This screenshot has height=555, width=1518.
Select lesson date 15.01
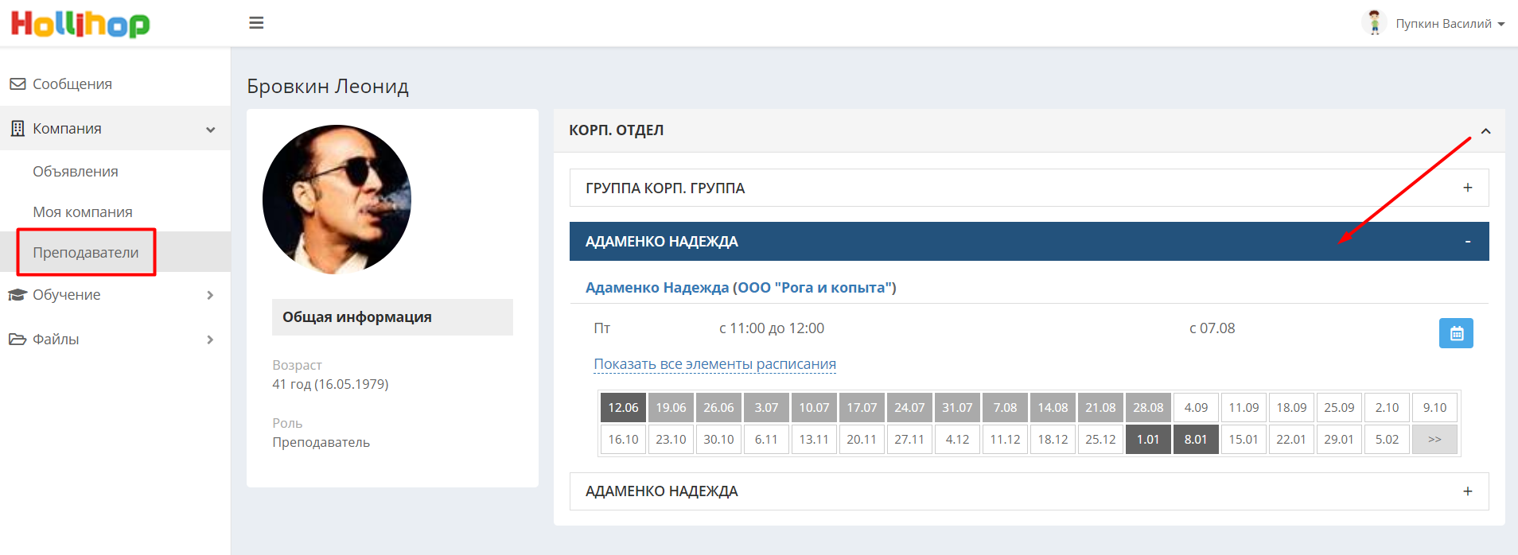(1244, 440)
